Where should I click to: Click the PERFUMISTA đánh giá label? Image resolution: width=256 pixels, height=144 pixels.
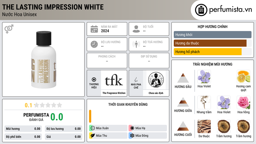[x=36, y=117]
